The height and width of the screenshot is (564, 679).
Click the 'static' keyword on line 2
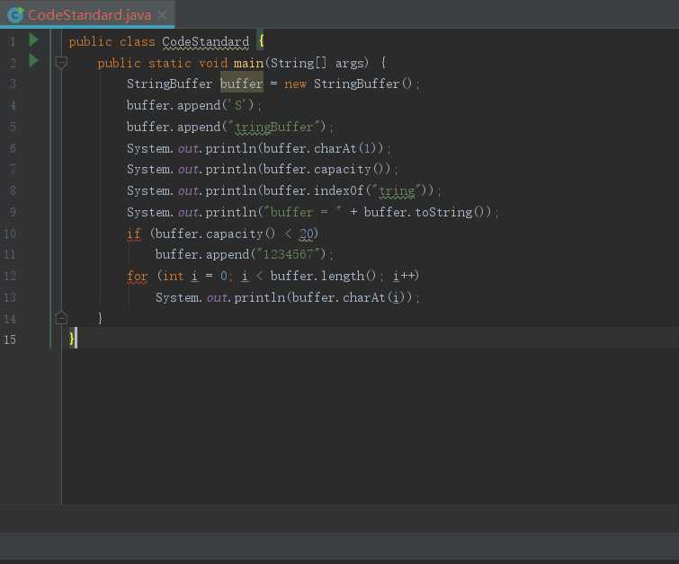pyautogui.click(x=169, y=63)
